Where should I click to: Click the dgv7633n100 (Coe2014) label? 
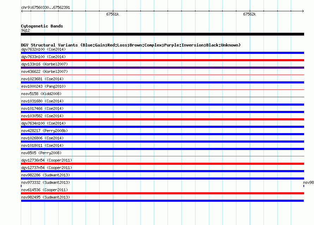(43, 57)
